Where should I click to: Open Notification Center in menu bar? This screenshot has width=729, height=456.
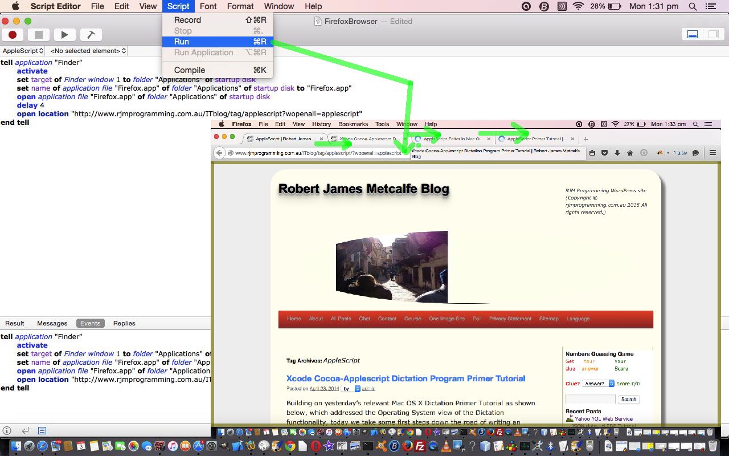tap(710, 6)
